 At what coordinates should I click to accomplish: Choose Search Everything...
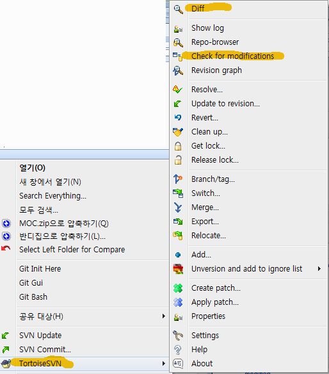[52, 196]
